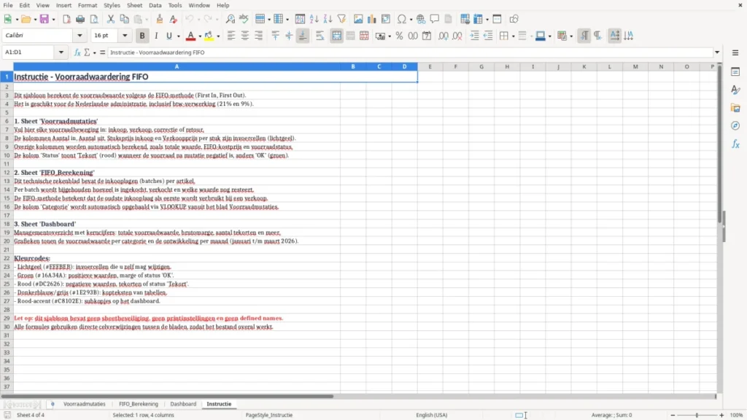Screen dimensions: 747x420
Task: Open the Data menu
Action: pyautogui.click(x=155, y=5)
